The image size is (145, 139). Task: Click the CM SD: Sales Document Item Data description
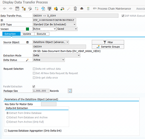pyautogui.click(x=67, y=51)
